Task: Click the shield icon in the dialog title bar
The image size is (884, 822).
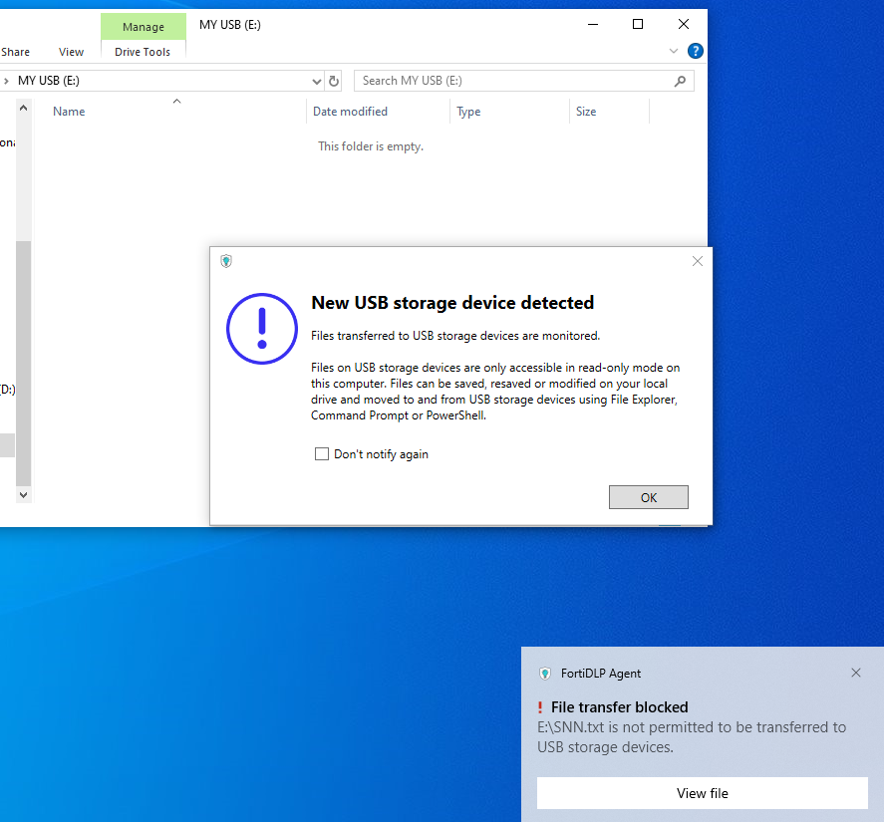Action: 227,261
